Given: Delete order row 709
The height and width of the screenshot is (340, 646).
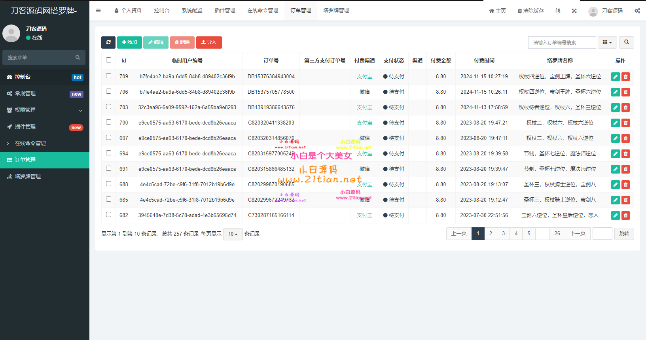Looking at the screenshot, I should pyautogui.click(x=625, y=77).
